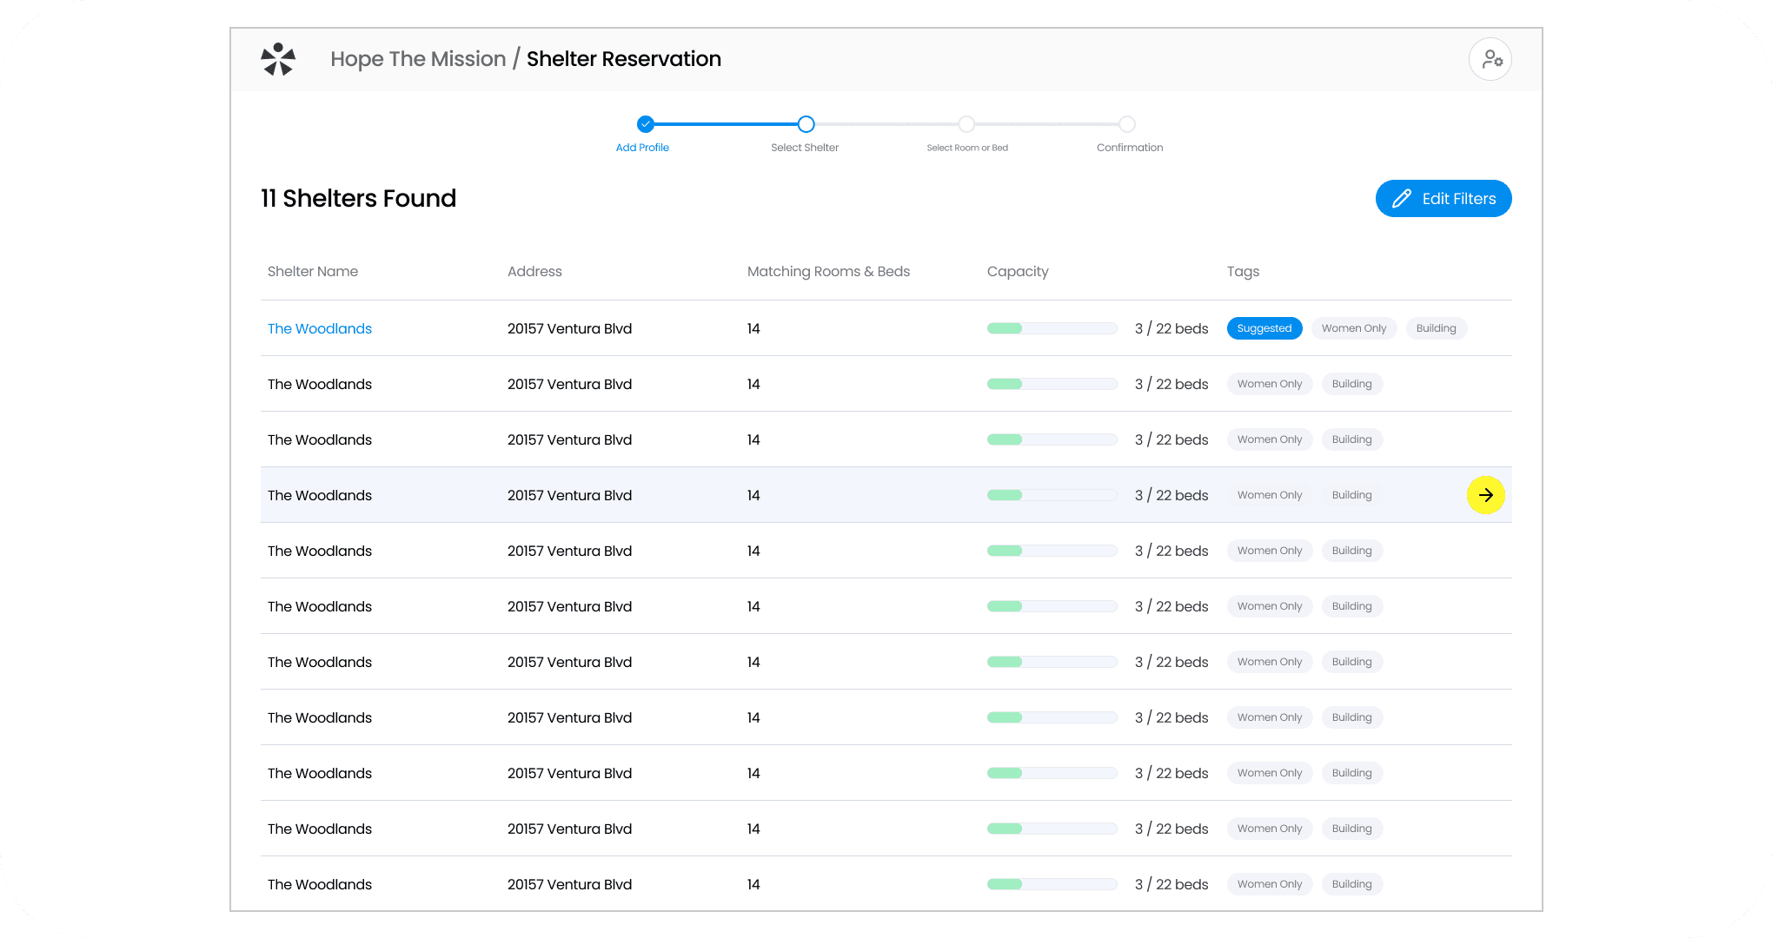Image resolution: width=1772 pixels, height=938 pixels.
Task: Click the Select Room or Bed step circle
Action: pyautogui.click(x=966, y=124)
